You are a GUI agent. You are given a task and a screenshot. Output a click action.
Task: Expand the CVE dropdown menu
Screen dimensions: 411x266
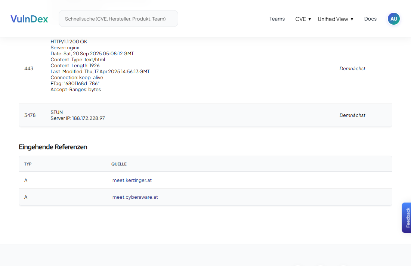(x=303, y=19)
